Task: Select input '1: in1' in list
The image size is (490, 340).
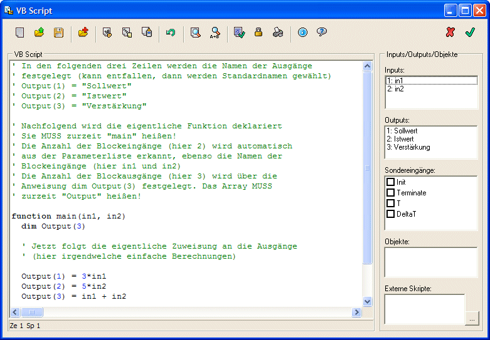Action: coord(432,81)
